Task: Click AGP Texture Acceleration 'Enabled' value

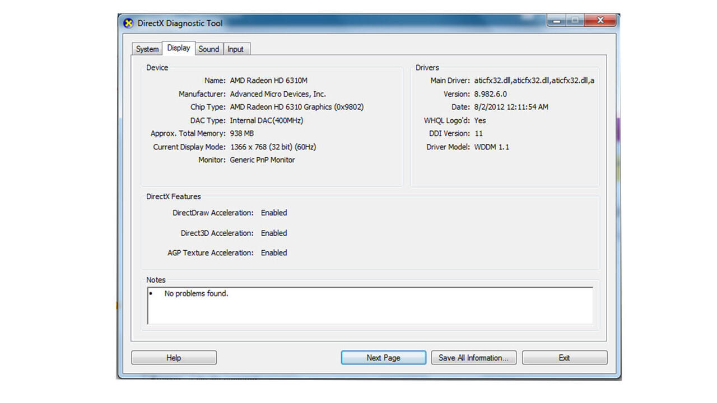Action: pos(274,252)
